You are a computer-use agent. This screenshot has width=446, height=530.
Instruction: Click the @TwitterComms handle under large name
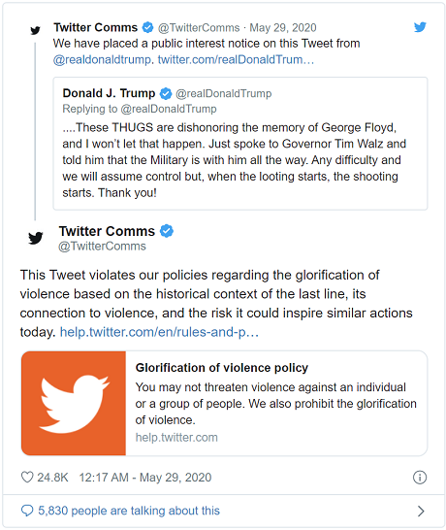click(103, 247)
